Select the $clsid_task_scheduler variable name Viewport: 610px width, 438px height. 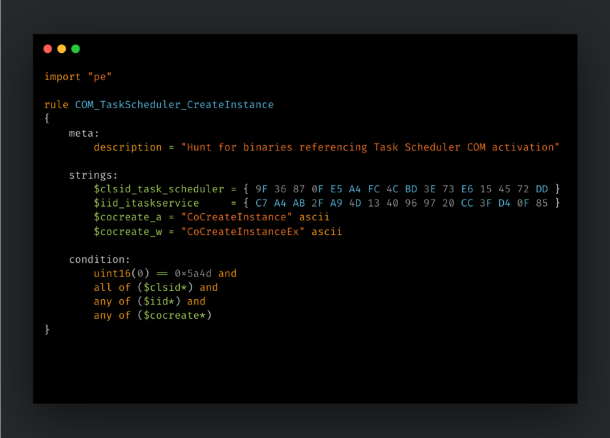coord(159,190)
